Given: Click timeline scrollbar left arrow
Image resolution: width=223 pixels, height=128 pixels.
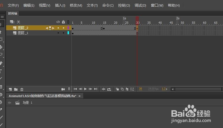Looking at the screenshot, I should [173, 89].
